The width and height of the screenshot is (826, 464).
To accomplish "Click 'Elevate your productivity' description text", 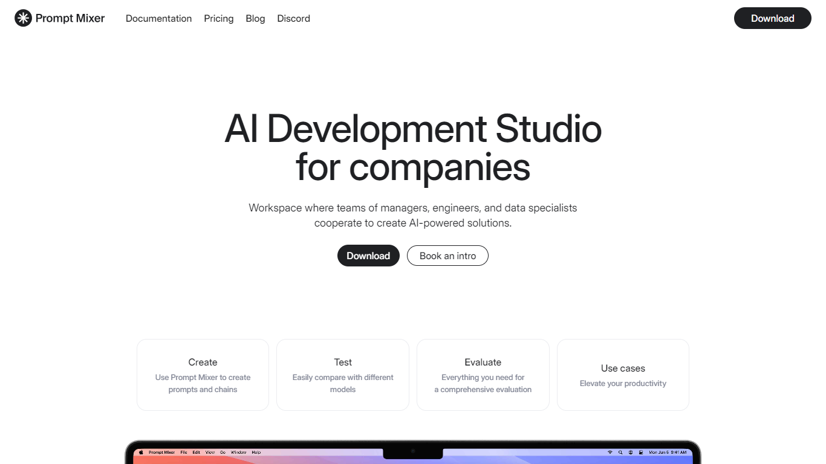I will tap(623, 384).
